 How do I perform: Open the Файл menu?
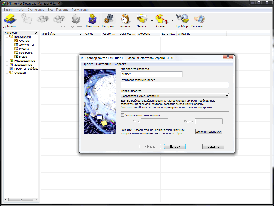(21, 10)
